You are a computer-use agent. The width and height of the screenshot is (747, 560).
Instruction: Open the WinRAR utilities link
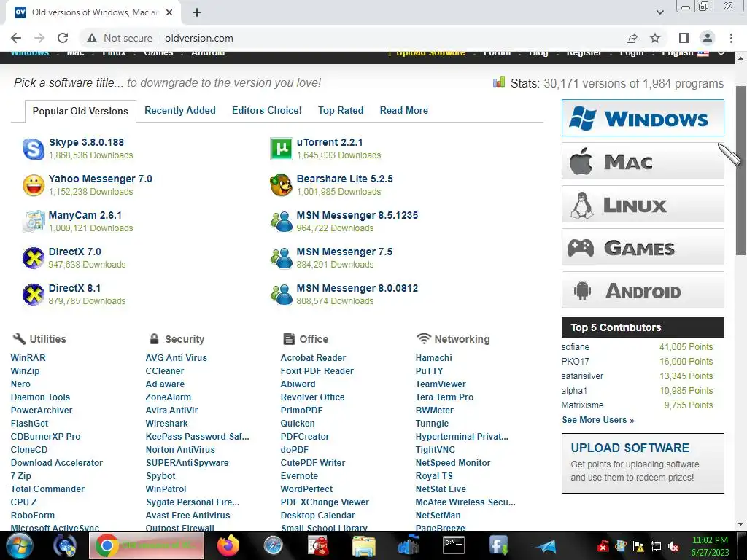point(28,357)
